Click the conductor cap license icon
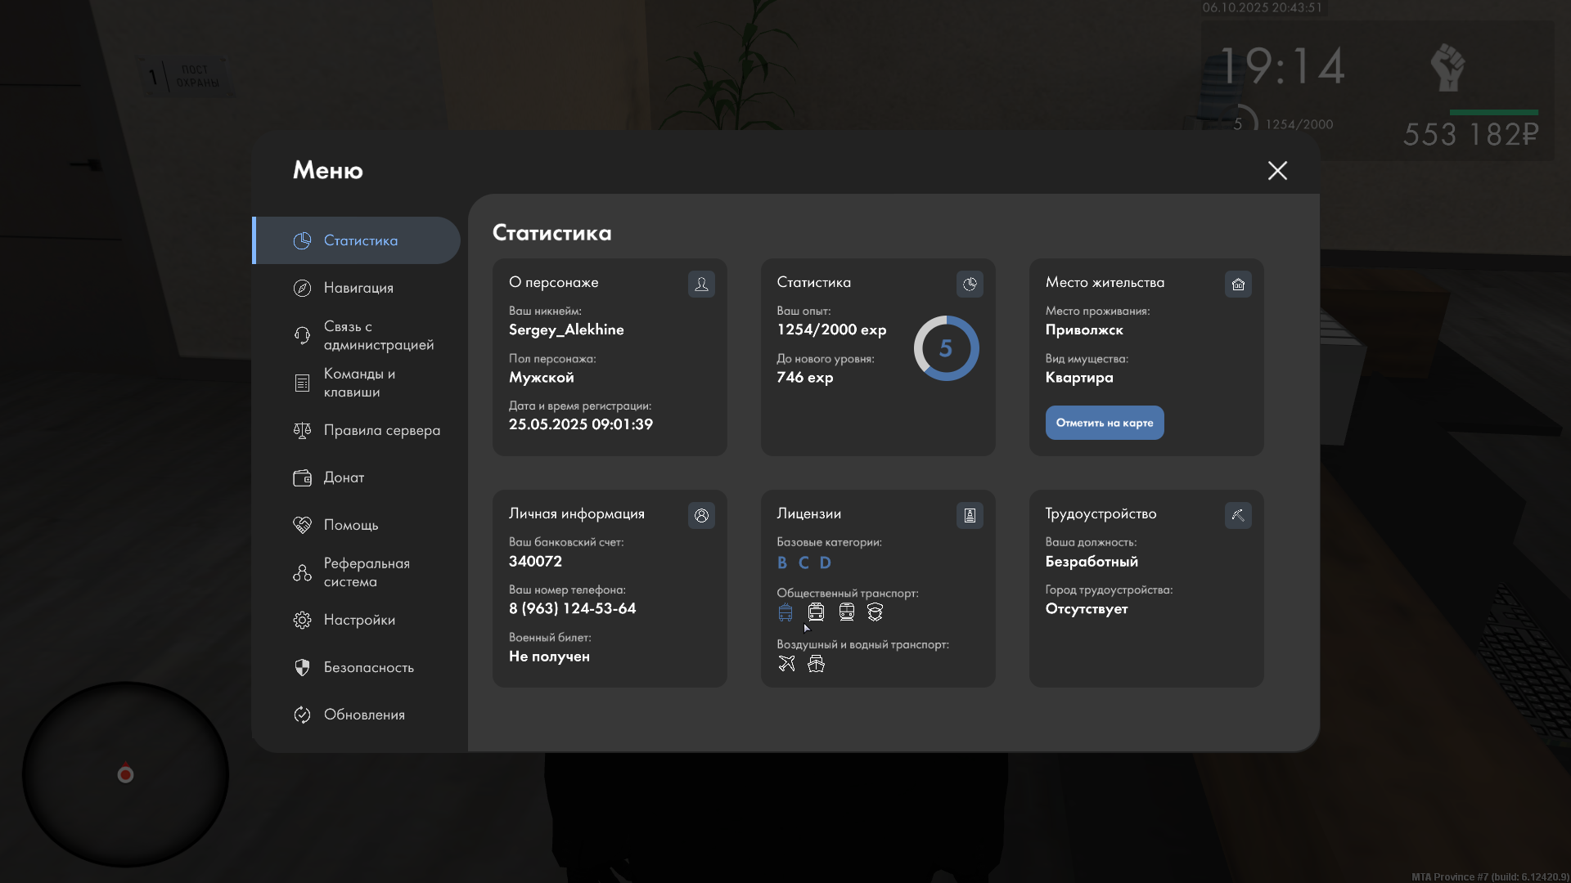The height and width of the screenshot is (883, 1571). click(x=876, y=612)
